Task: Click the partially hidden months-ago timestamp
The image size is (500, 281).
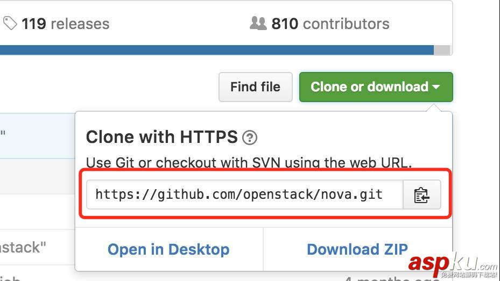Action: pyautogui.click(x=393, y=278)
